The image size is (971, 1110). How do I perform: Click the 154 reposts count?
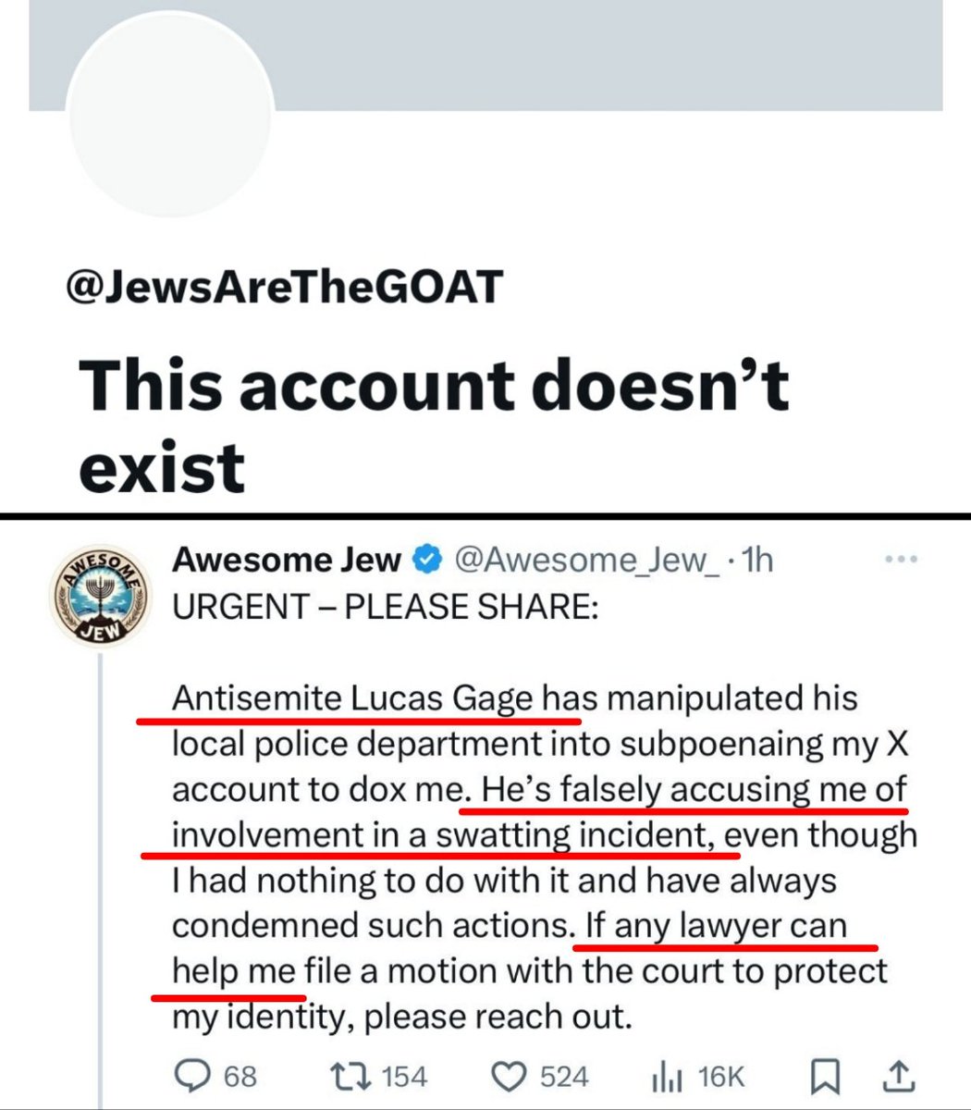[404, 1076]
